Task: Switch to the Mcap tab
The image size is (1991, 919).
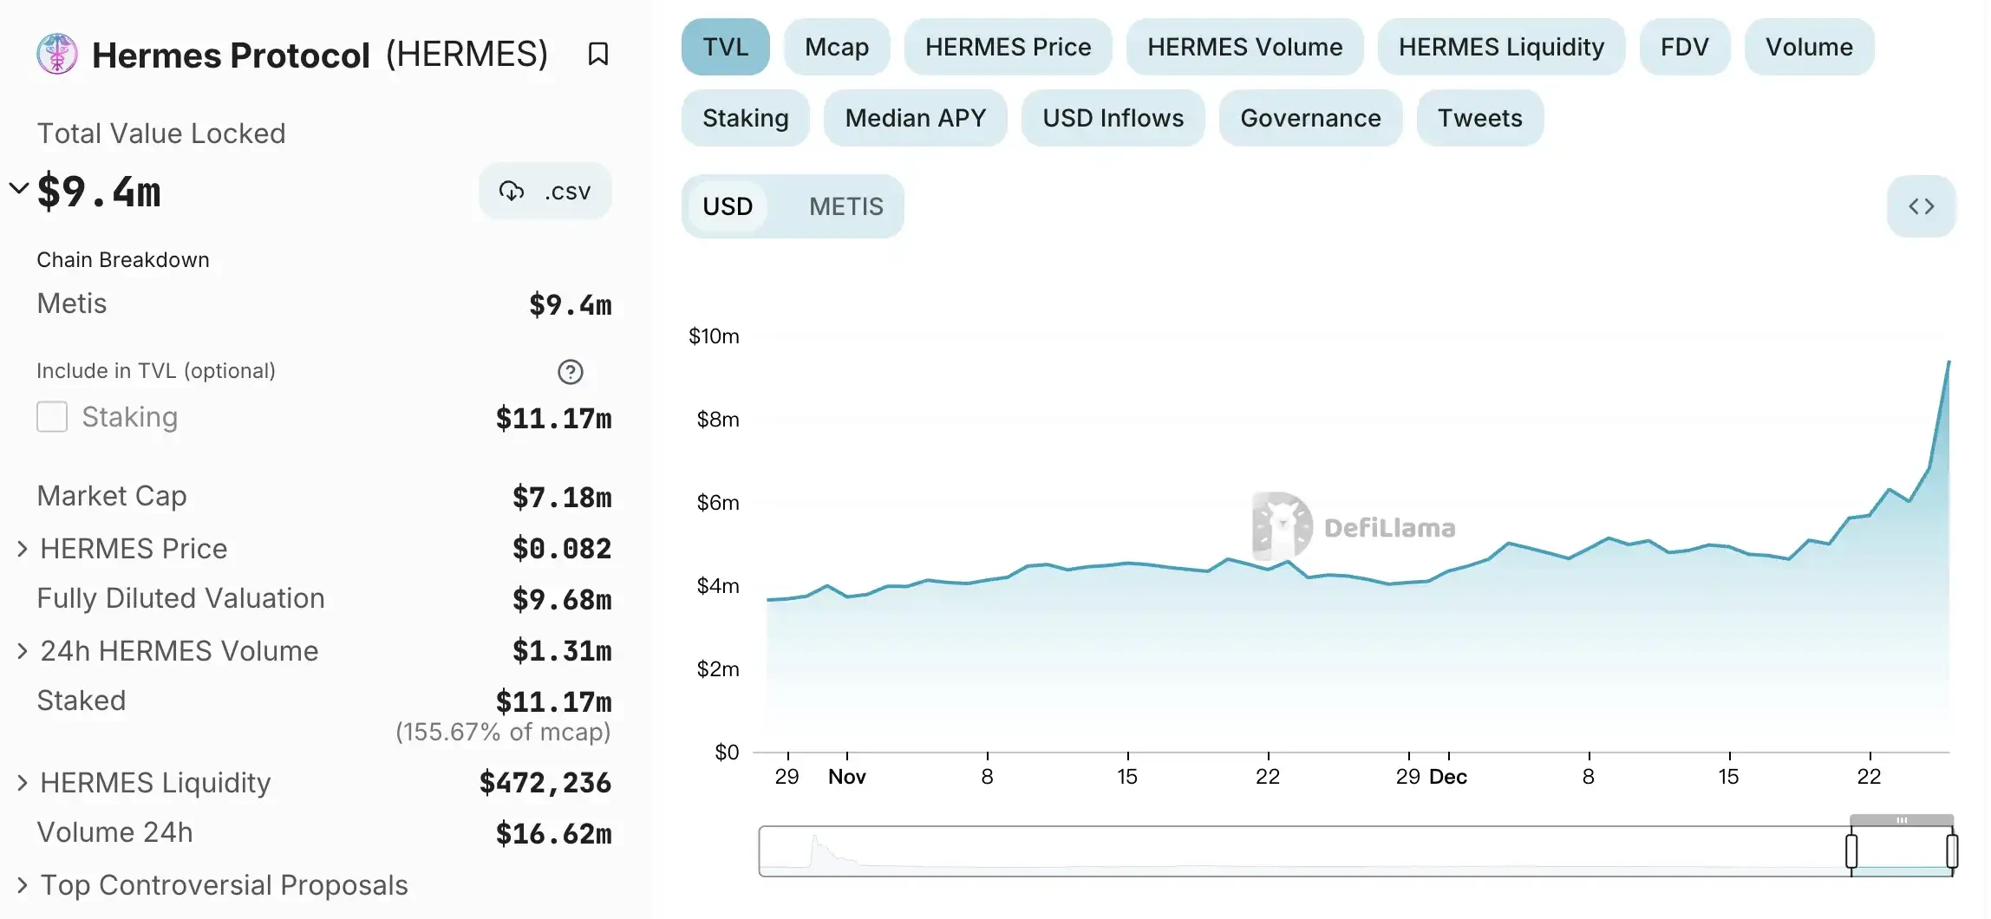Action: (836, 48)
